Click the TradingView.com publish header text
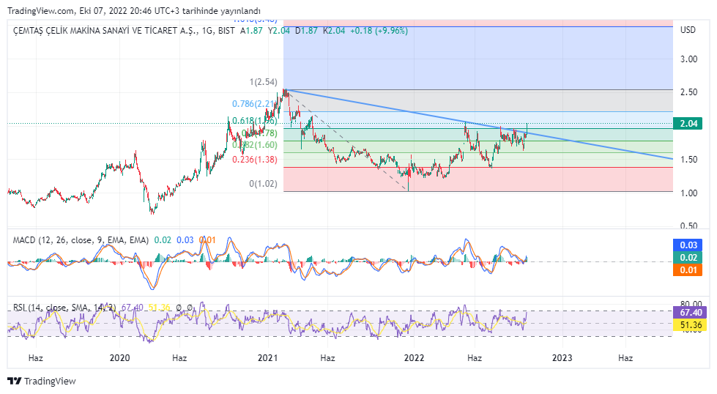 [134, 11]
